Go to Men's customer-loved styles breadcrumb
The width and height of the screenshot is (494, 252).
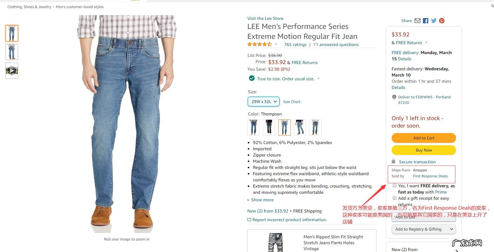tap(79, 7)
